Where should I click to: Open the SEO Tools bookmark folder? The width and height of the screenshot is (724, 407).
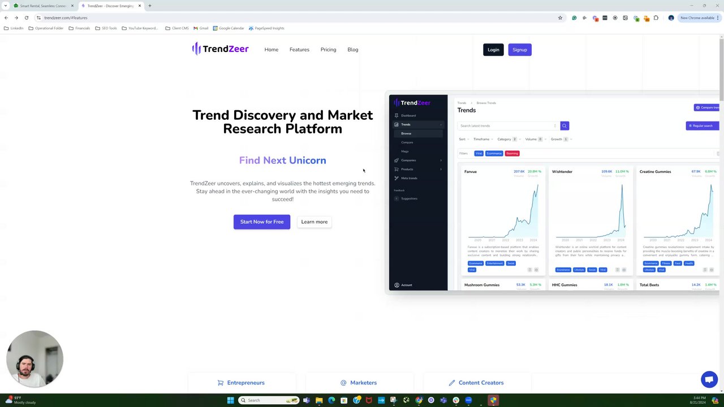[x=106, y=28]
